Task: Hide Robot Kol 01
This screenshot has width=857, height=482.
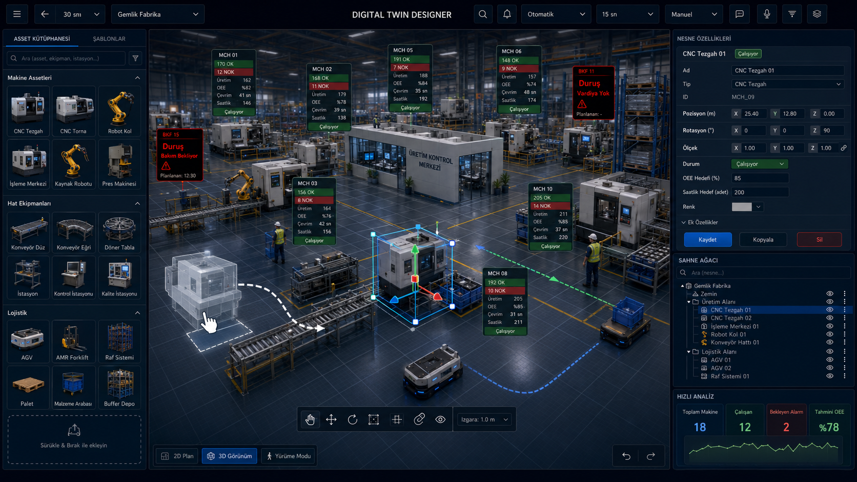Action: [830, 334]
